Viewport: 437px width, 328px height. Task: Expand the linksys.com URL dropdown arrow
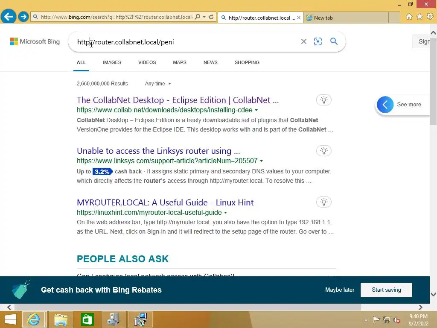tap(262, 161)
